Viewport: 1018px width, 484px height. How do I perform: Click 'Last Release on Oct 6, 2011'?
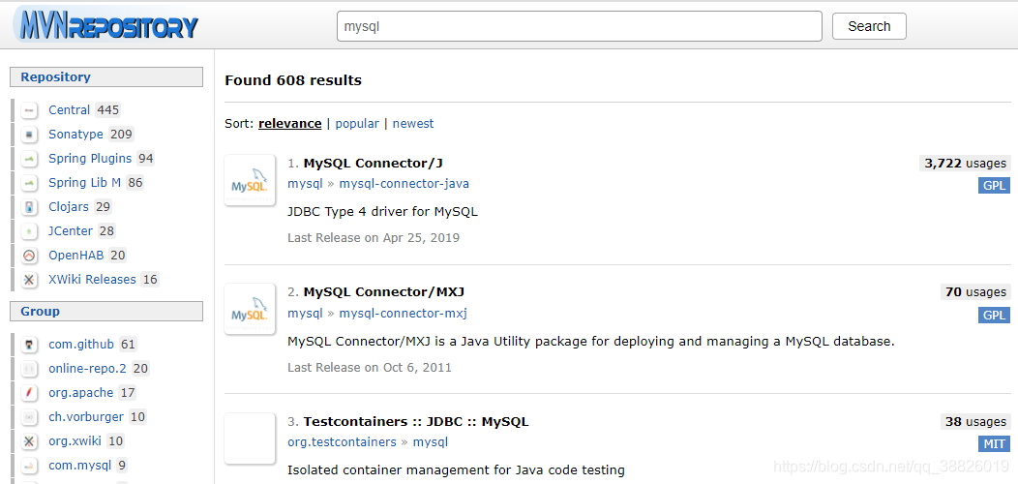[x=370, y=368]
